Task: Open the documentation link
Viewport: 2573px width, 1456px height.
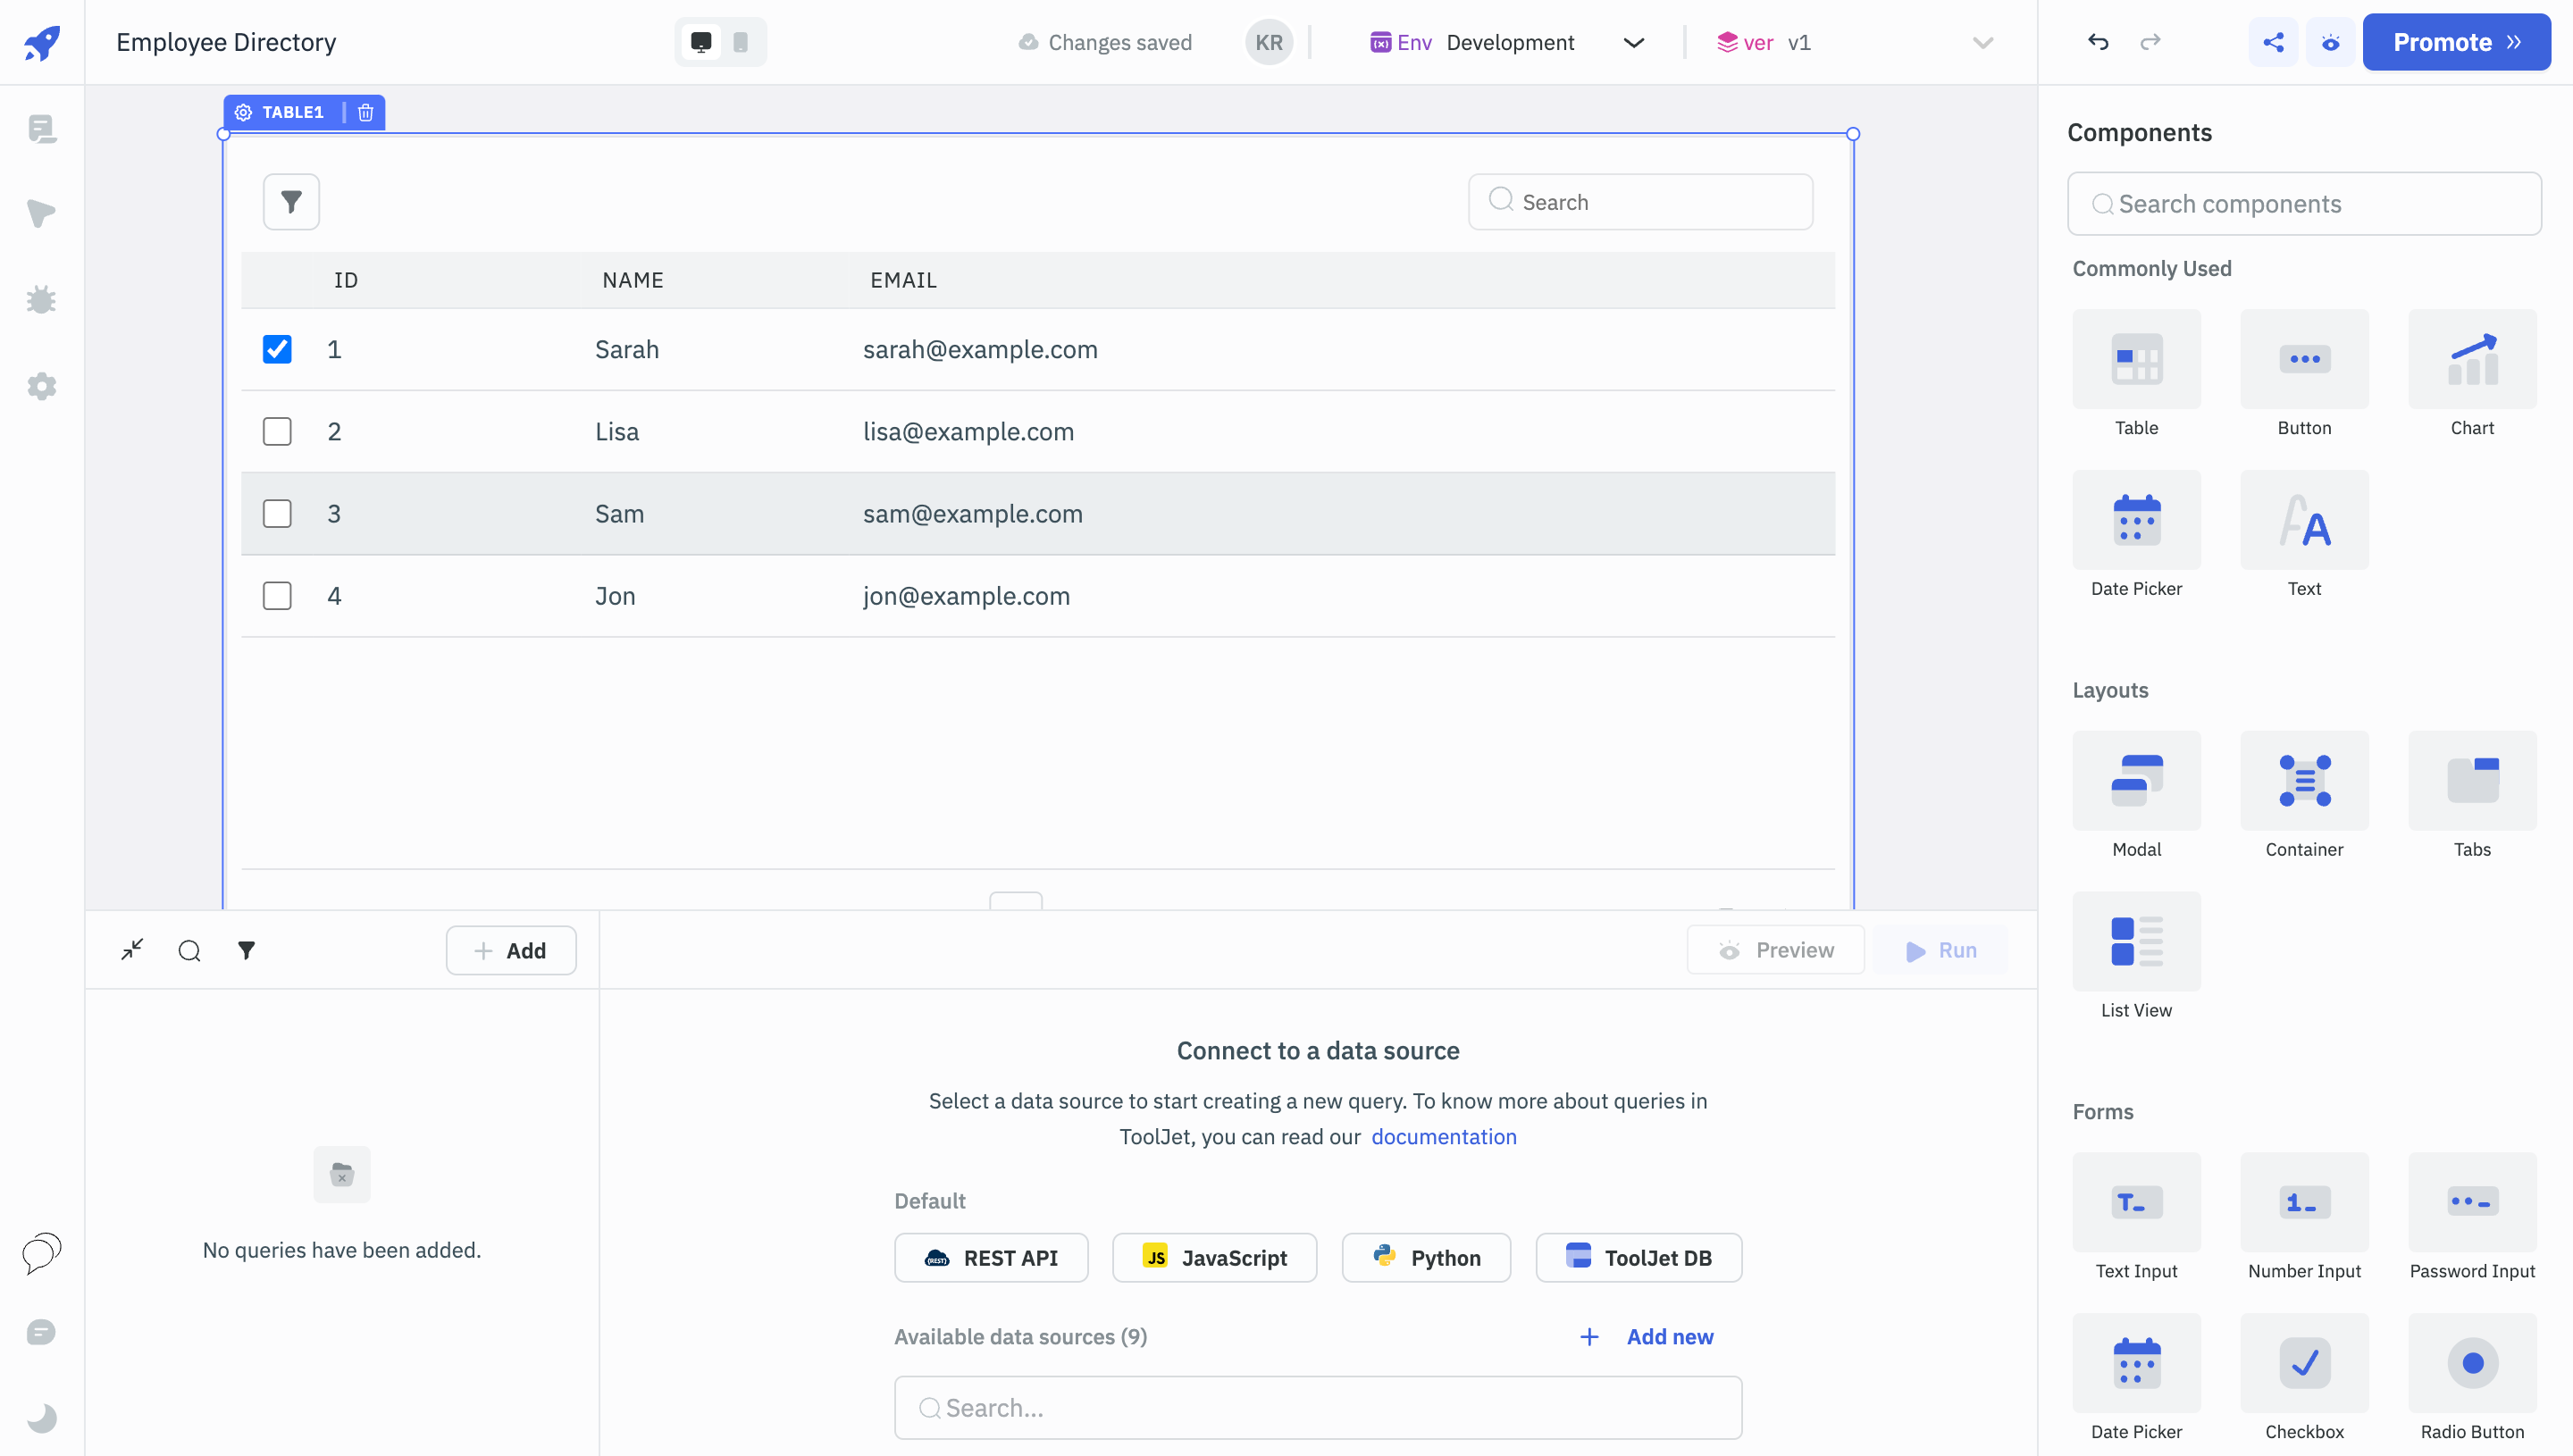Action: (x=1443, y=1136)
